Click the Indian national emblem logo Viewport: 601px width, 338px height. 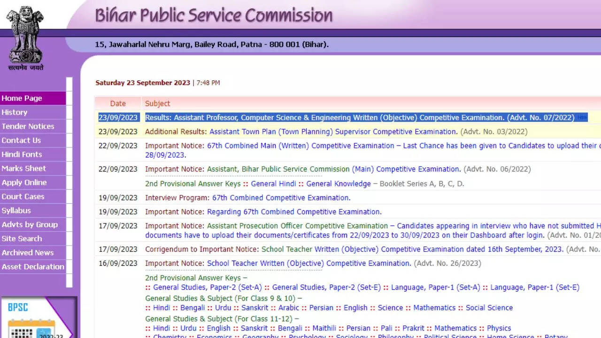pyautogui.click(x=25, y=38)
